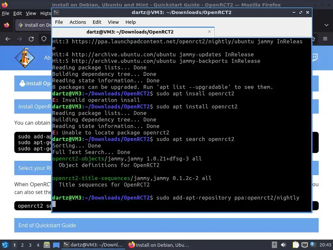Image resolution: width=333 pixels, height=250 pixels.
Task: Click the terminal cursor block
Action: (x=54, y=204)
